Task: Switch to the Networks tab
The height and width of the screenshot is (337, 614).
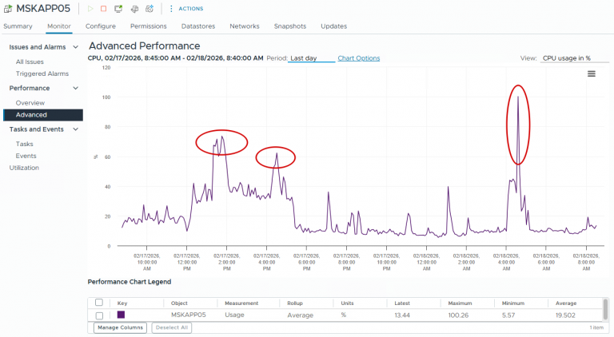Action: coord(245,26)
